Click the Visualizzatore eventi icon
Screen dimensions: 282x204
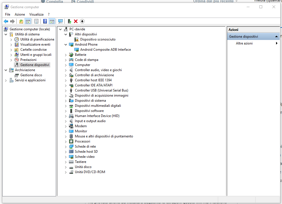[17, 44]
